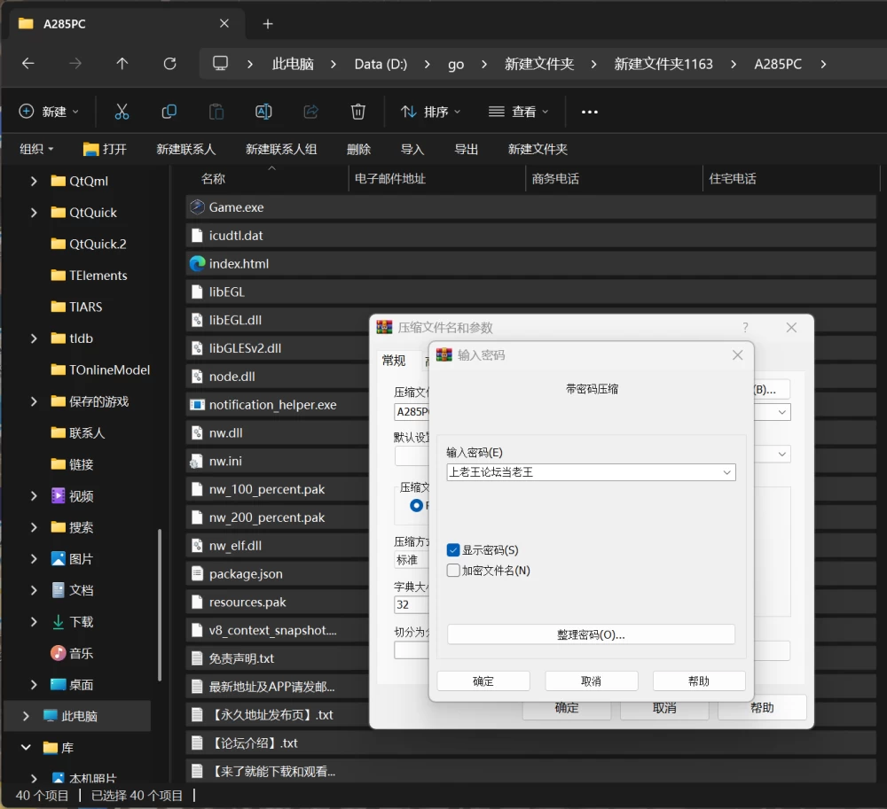Click 打开 in the command bar
This screenshot has width=887, height=809.
(x=105, y=149)
